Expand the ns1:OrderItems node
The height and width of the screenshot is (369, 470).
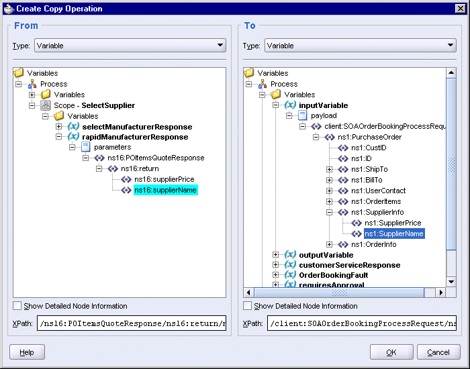[329, 201]
